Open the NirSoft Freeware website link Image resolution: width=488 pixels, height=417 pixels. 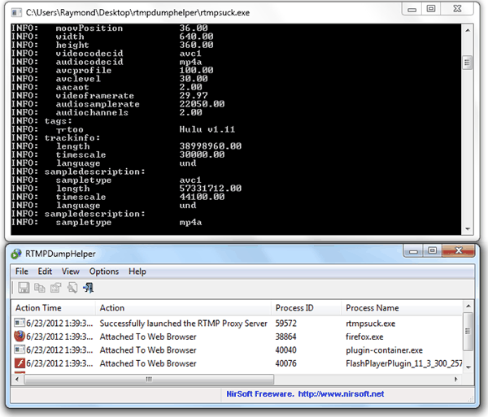tap(305, 394)
